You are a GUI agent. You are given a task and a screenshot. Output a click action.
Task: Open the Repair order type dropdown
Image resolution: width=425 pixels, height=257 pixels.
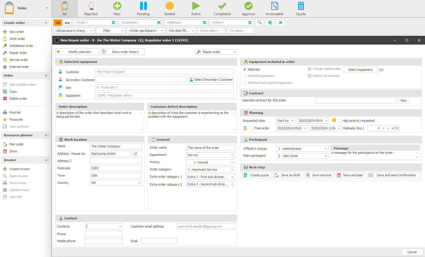tap(216, 52)
